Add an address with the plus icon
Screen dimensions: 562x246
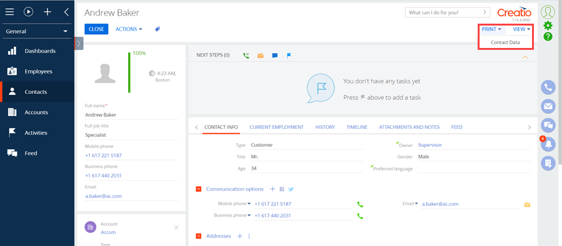tap(240, 236)
